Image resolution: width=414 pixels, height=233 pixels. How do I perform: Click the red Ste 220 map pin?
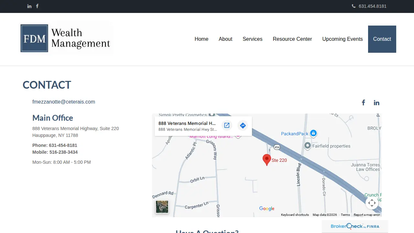(267, 160)
